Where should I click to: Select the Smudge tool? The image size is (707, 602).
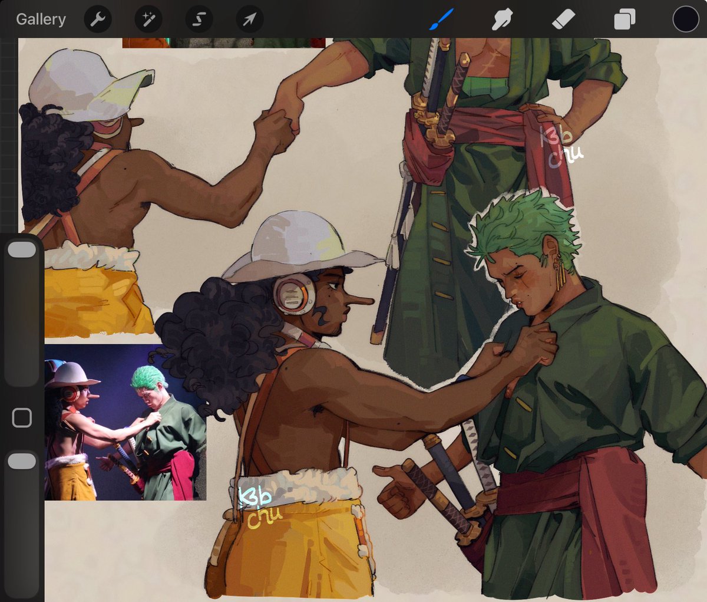(x=503, y=19)
